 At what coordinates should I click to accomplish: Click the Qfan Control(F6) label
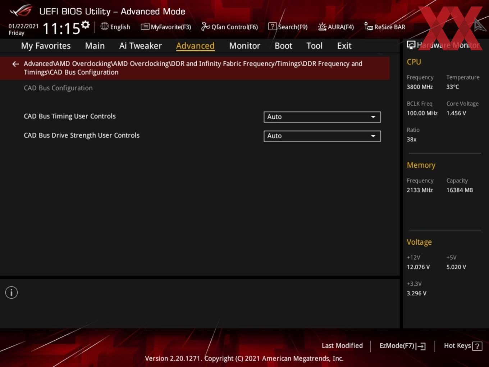pos(234,27)
